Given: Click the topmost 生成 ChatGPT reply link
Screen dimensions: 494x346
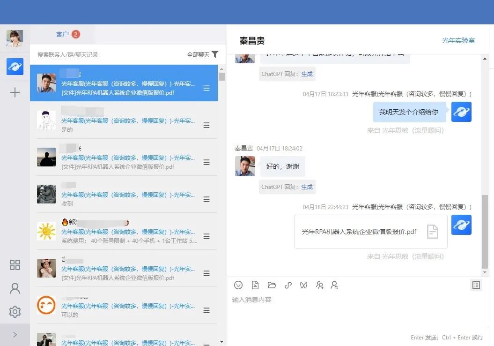Looking at the screenshot, I should coord(307,74).
